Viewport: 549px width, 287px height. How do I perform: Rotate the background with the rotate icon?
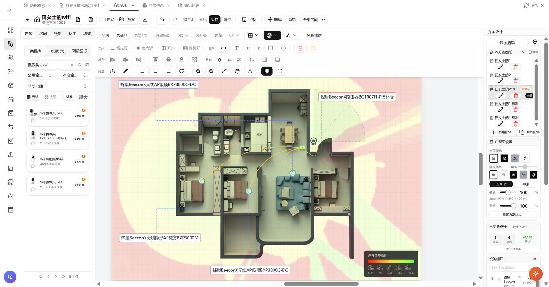coord(181,71)
